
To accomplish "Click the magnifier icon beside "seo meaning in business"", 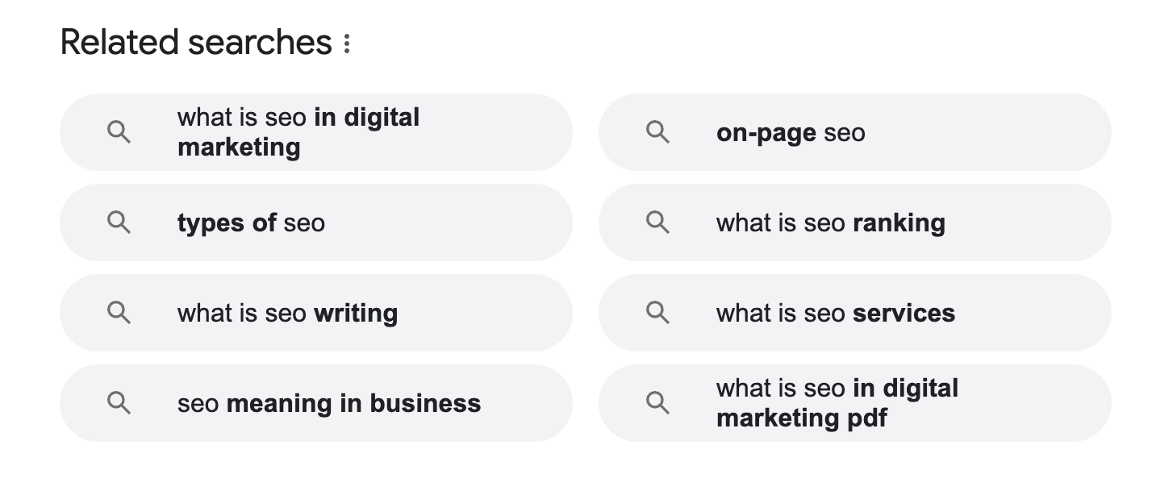I will point(119,403).
